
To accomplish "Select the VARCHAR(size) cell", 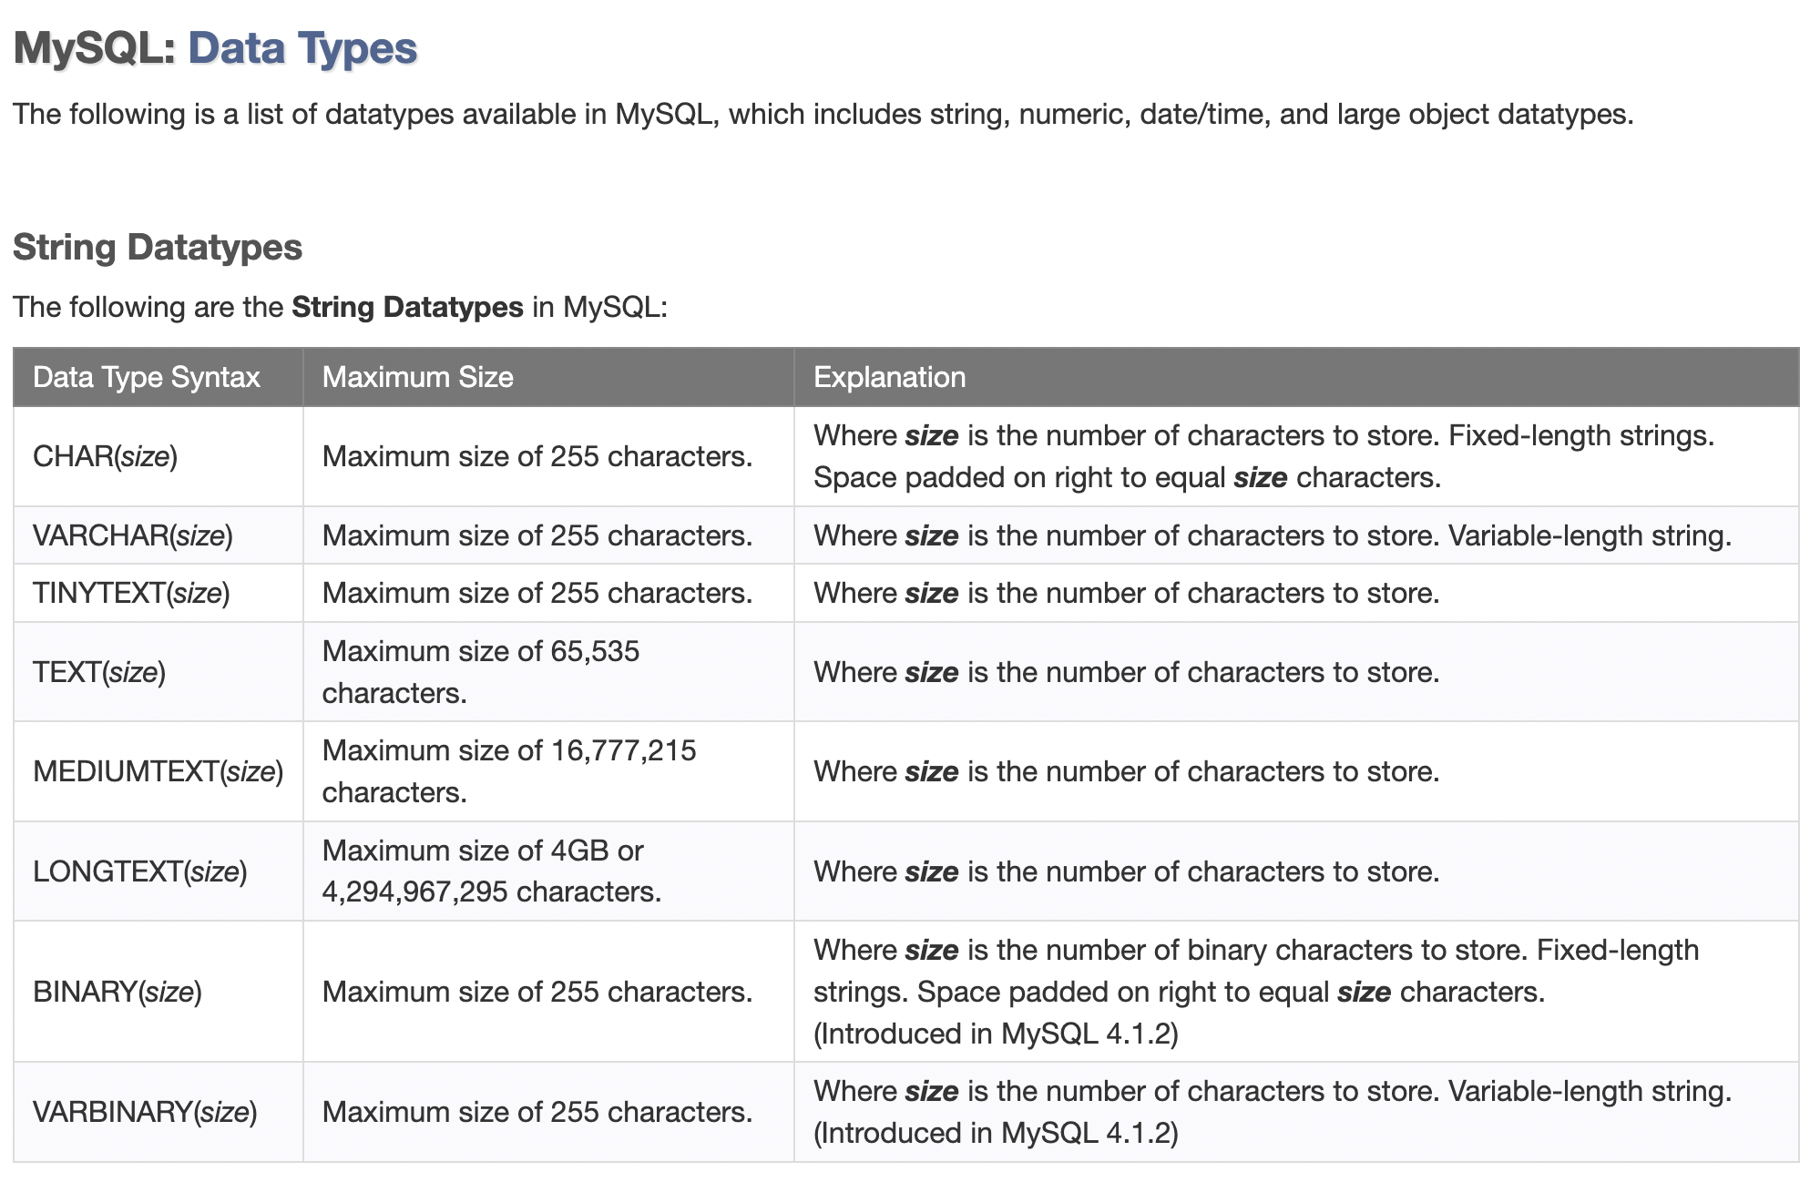I will (158, 535).
